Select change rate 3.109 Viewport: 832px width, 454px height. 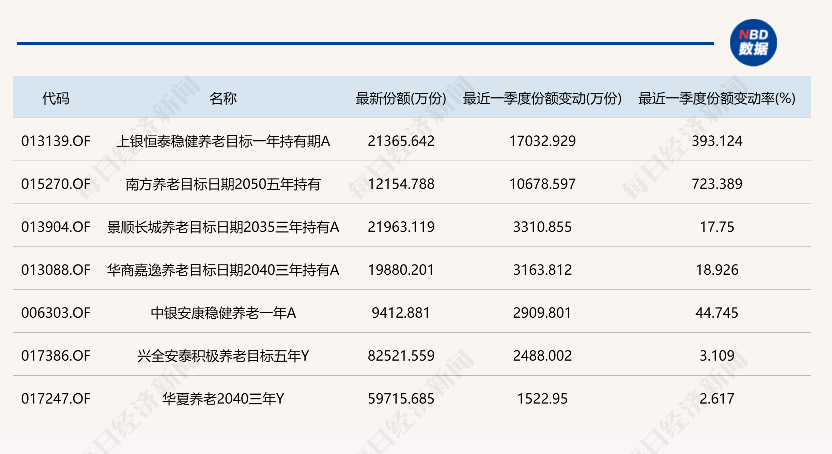pos(717,355)
